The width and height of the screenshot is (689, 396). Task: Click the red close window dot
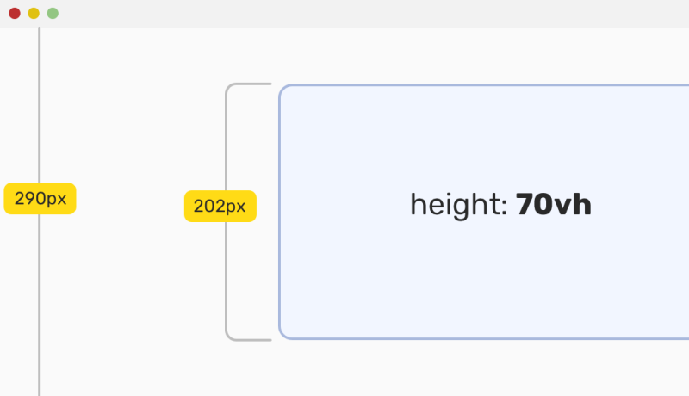click(15, 13)
